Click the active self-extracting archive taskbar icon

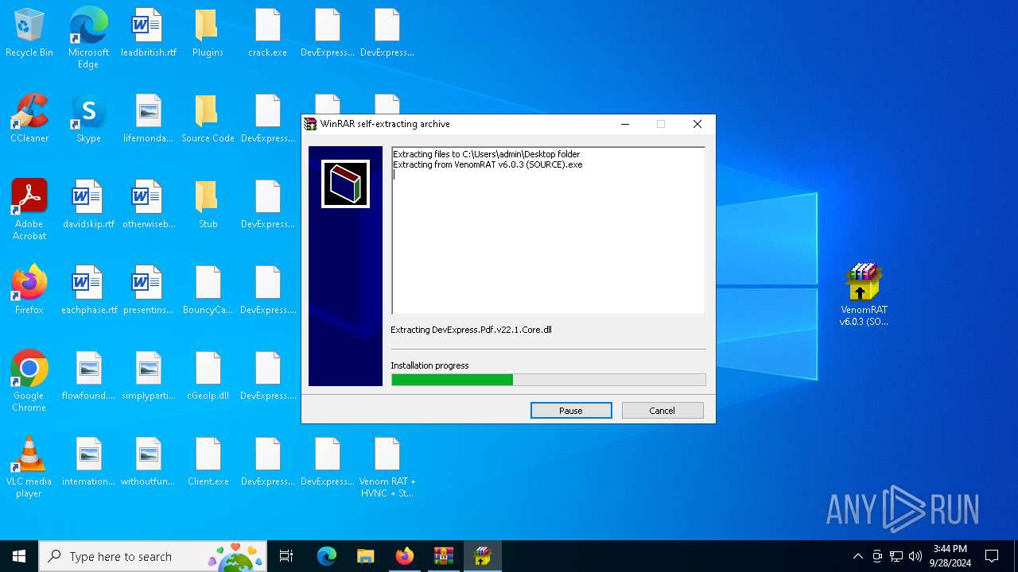tap(482, 556)
